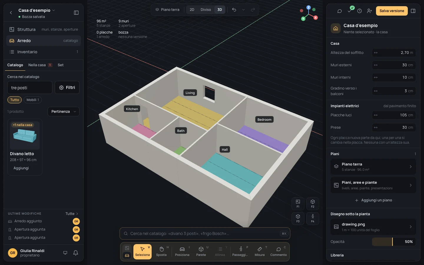Click Aggiungi on Divano letto card
The height and width of the screenshot is (265, 424).
(21, 168)
